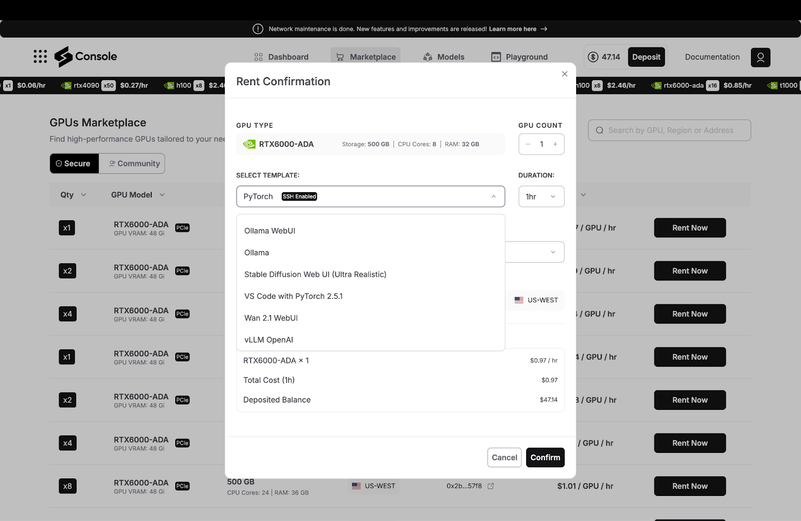Expand the Qty column sort chevron
The width and height of the screenshot is (801, 521).
tap(84, 195)
